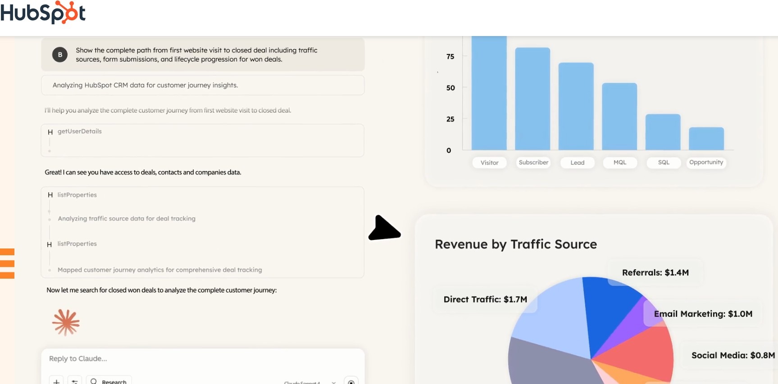Click the plus attachment button in reply box
This screenshot has width=778, height=384.
(56, 381)
